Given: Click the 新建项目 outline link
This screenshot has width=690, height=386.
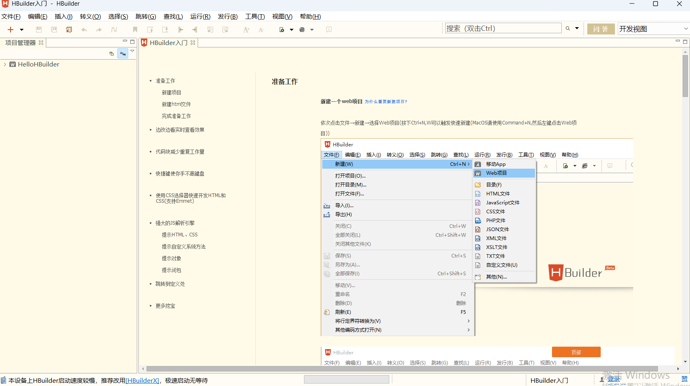Looking at the screenshot, I should click(171, 93).
